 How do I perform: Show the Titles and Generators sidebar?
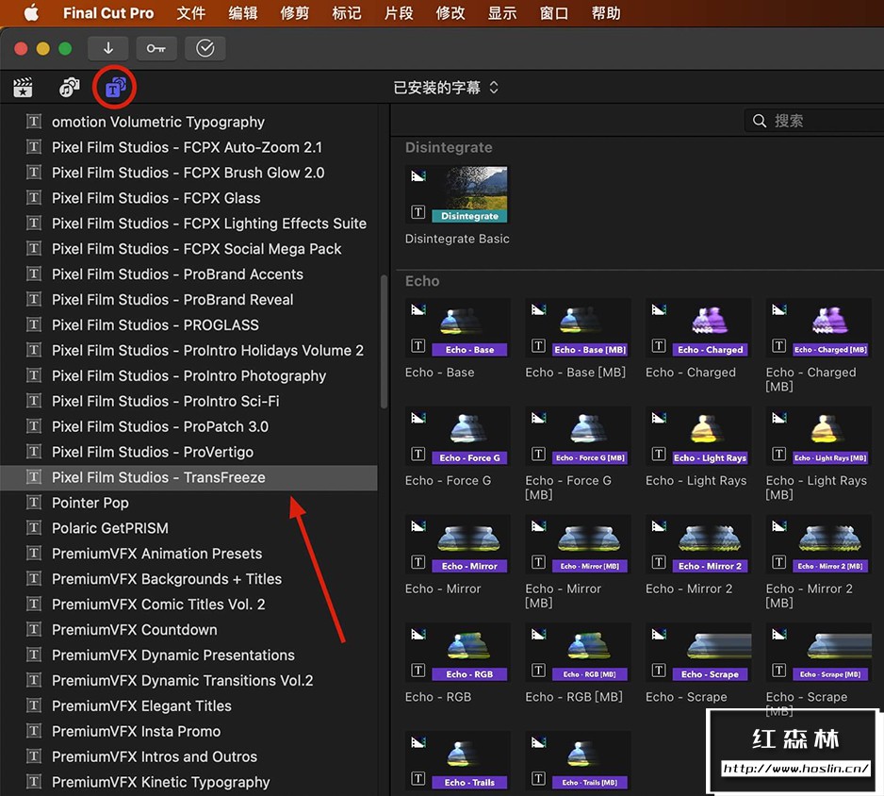(x=115, y=88)
